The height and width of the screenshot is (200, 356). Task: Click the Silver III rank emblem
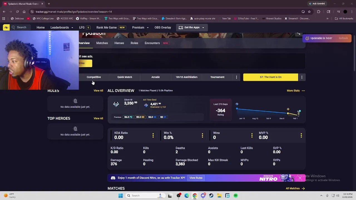116,104
